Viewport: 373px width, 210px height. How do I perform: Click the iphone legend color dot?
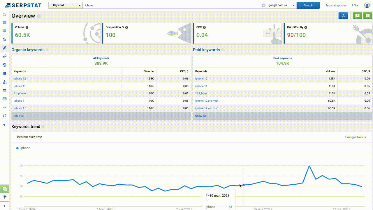click(x=17, y=148)
